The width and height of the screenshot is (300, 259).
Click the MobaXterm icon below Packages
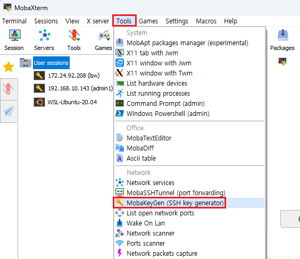click(x=282, y=62)
